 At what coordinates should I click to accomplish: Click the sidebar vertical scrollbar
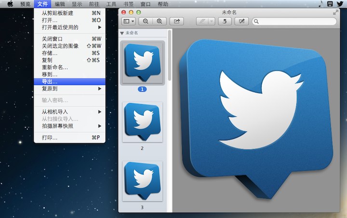pyautogui.click(x=170, y=55)
